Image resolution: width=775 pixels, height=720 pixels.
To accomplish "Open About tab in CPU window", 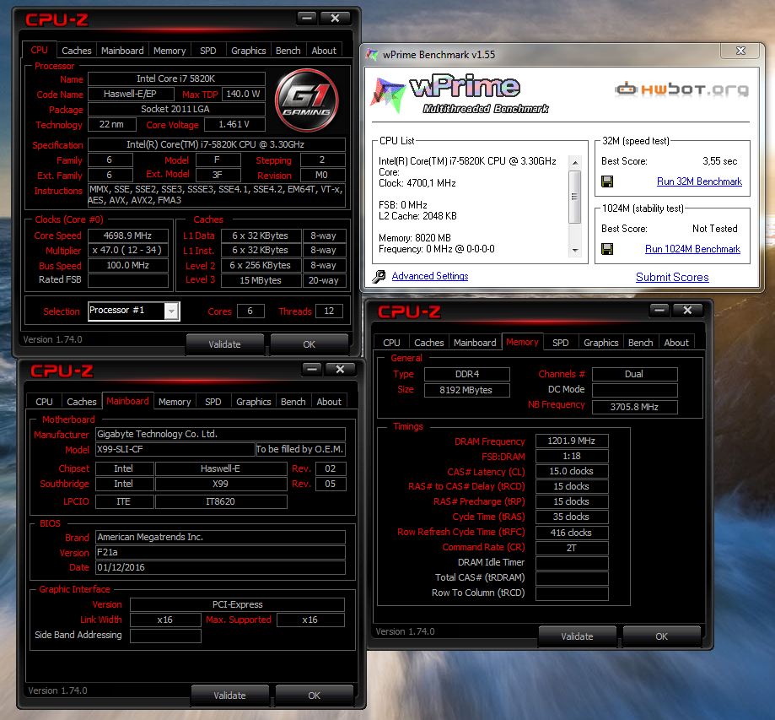I will (324, 51).
